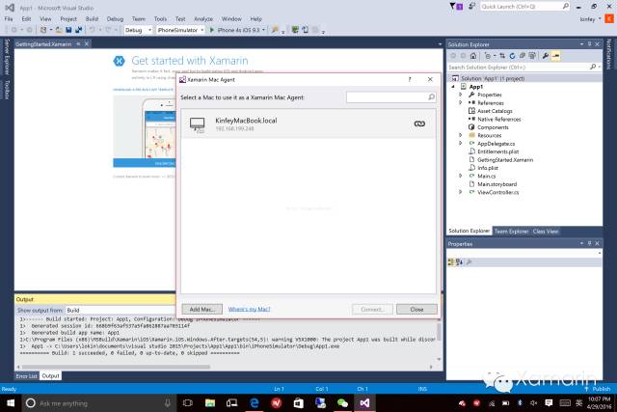
Task: Click the Task View taskbar icon
Action: [188, 403]
